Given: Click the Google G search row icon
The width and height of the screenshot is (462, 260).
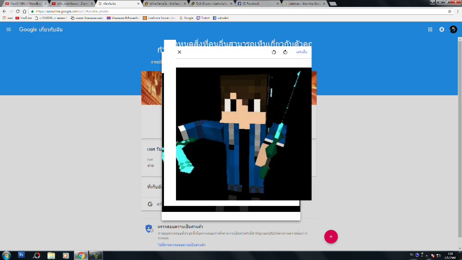Looking at the screenshot, I should tap(150, 204).
